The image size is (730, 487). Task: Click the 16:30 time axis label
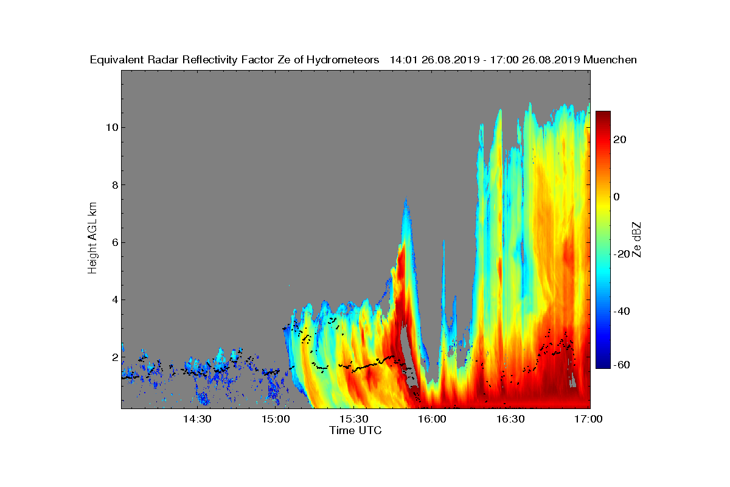click(511, 419)
